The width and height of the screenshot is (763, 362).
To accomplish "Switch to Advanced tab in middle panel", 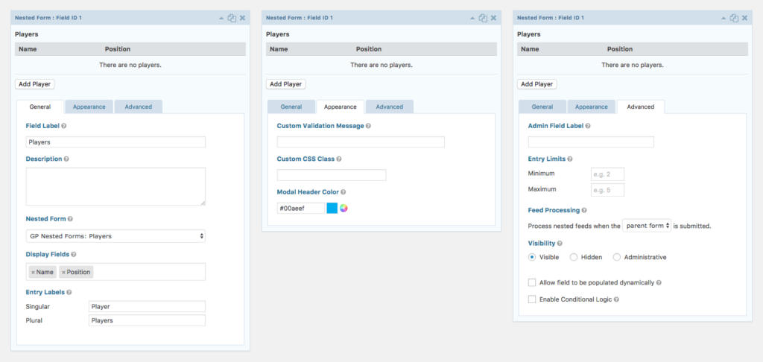I will 389,107.
